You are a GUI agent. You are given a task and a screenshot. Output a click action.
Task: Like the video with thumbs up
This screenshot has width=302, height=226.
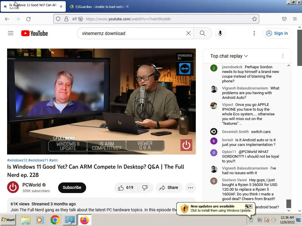(x=126, y=187)
